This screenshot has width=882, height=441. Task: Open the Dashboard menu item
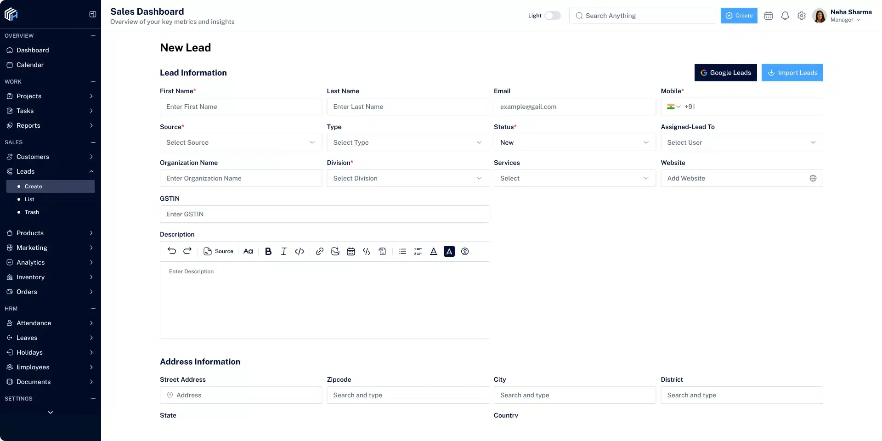pyautogui.click(x=51, y=50)
